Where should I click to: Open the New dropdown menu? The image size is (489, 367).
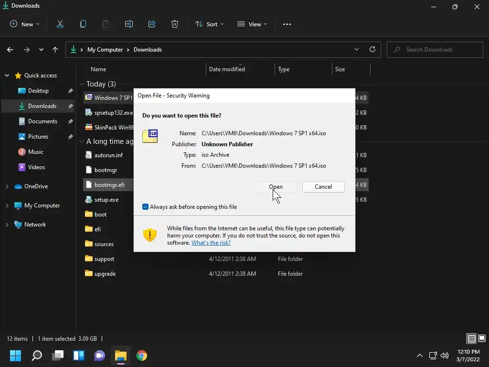point(25,24)
